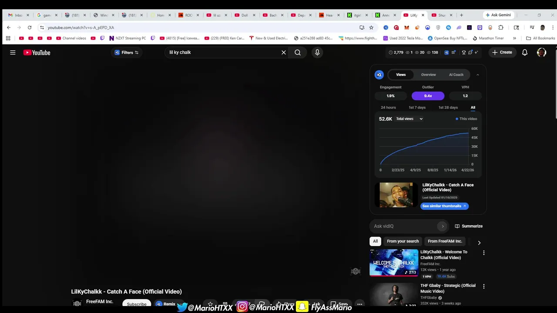Select the vidIQ AI Coach tab
The height and width of the screenshot is (313, 557).
(456, 75)
